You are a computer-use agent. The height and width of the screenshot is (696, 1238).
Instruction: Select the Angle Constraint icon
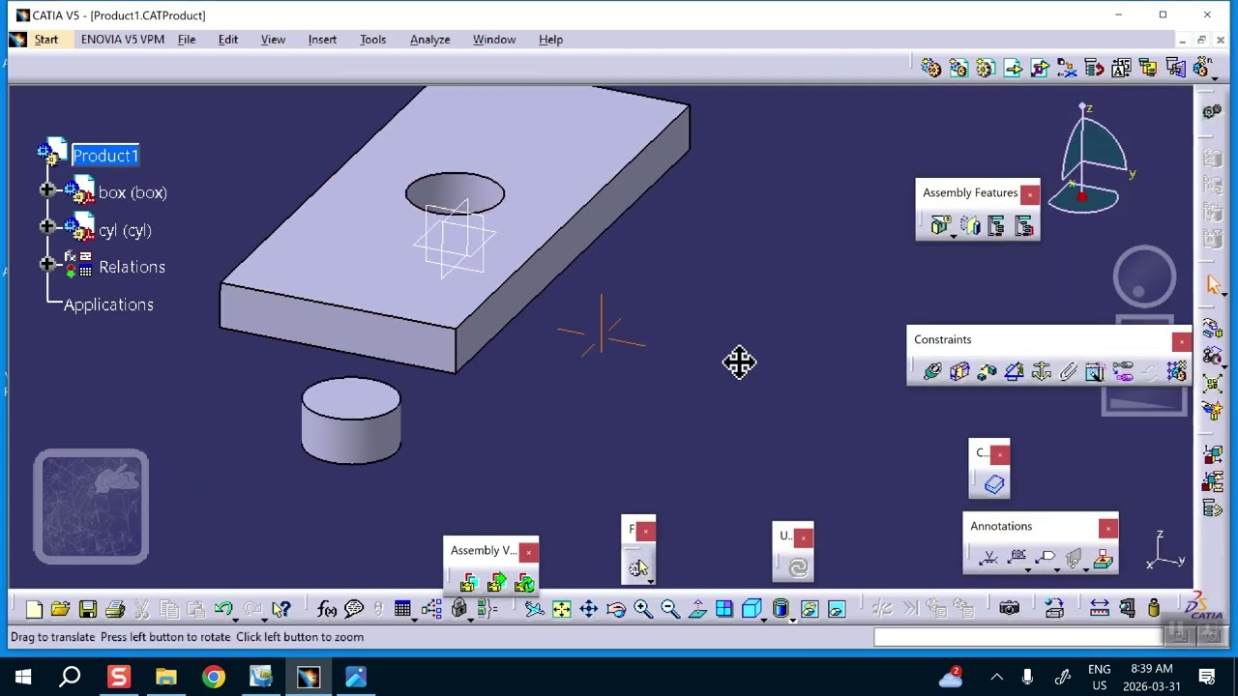(x=1014, y=372)
